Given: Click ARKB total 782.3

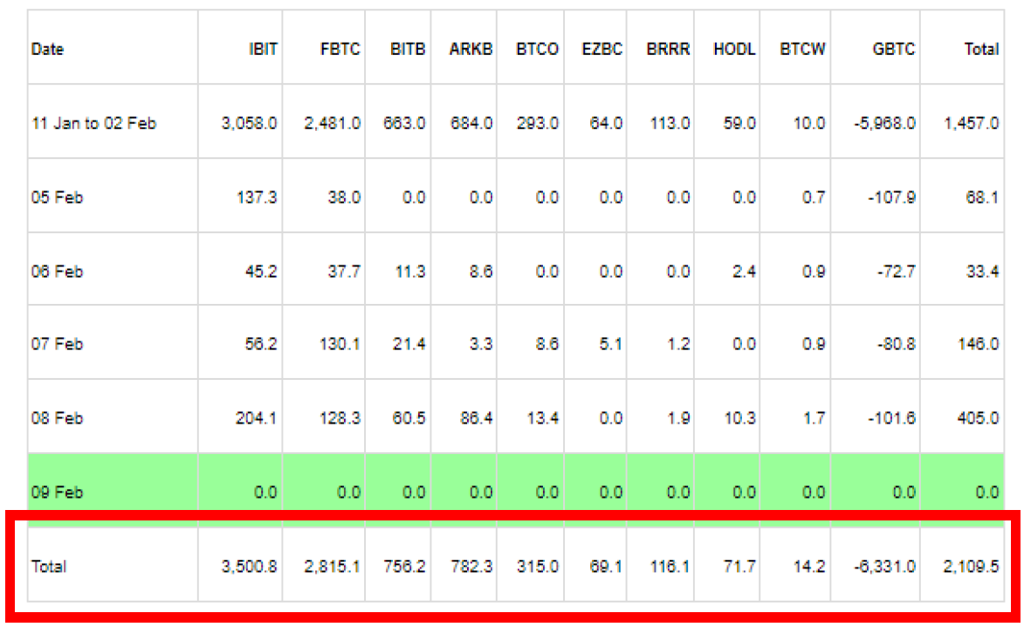Looking at the screenshot, I should tap(471, 566).
